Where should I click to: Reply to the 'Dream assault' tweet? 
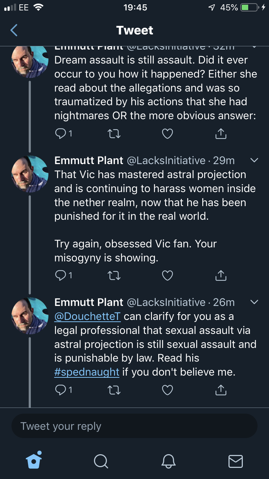63,134
